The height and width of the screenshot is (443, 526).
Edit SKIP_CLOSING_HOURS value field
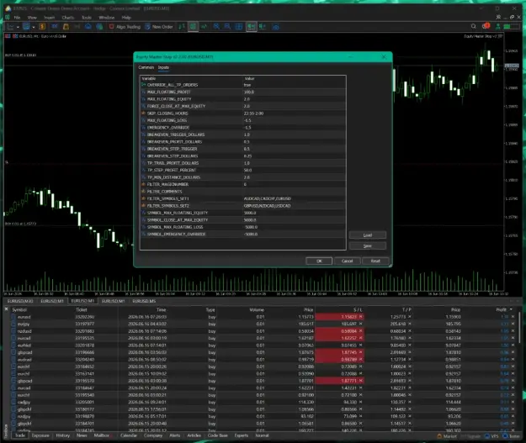click(x=295, y=113)
